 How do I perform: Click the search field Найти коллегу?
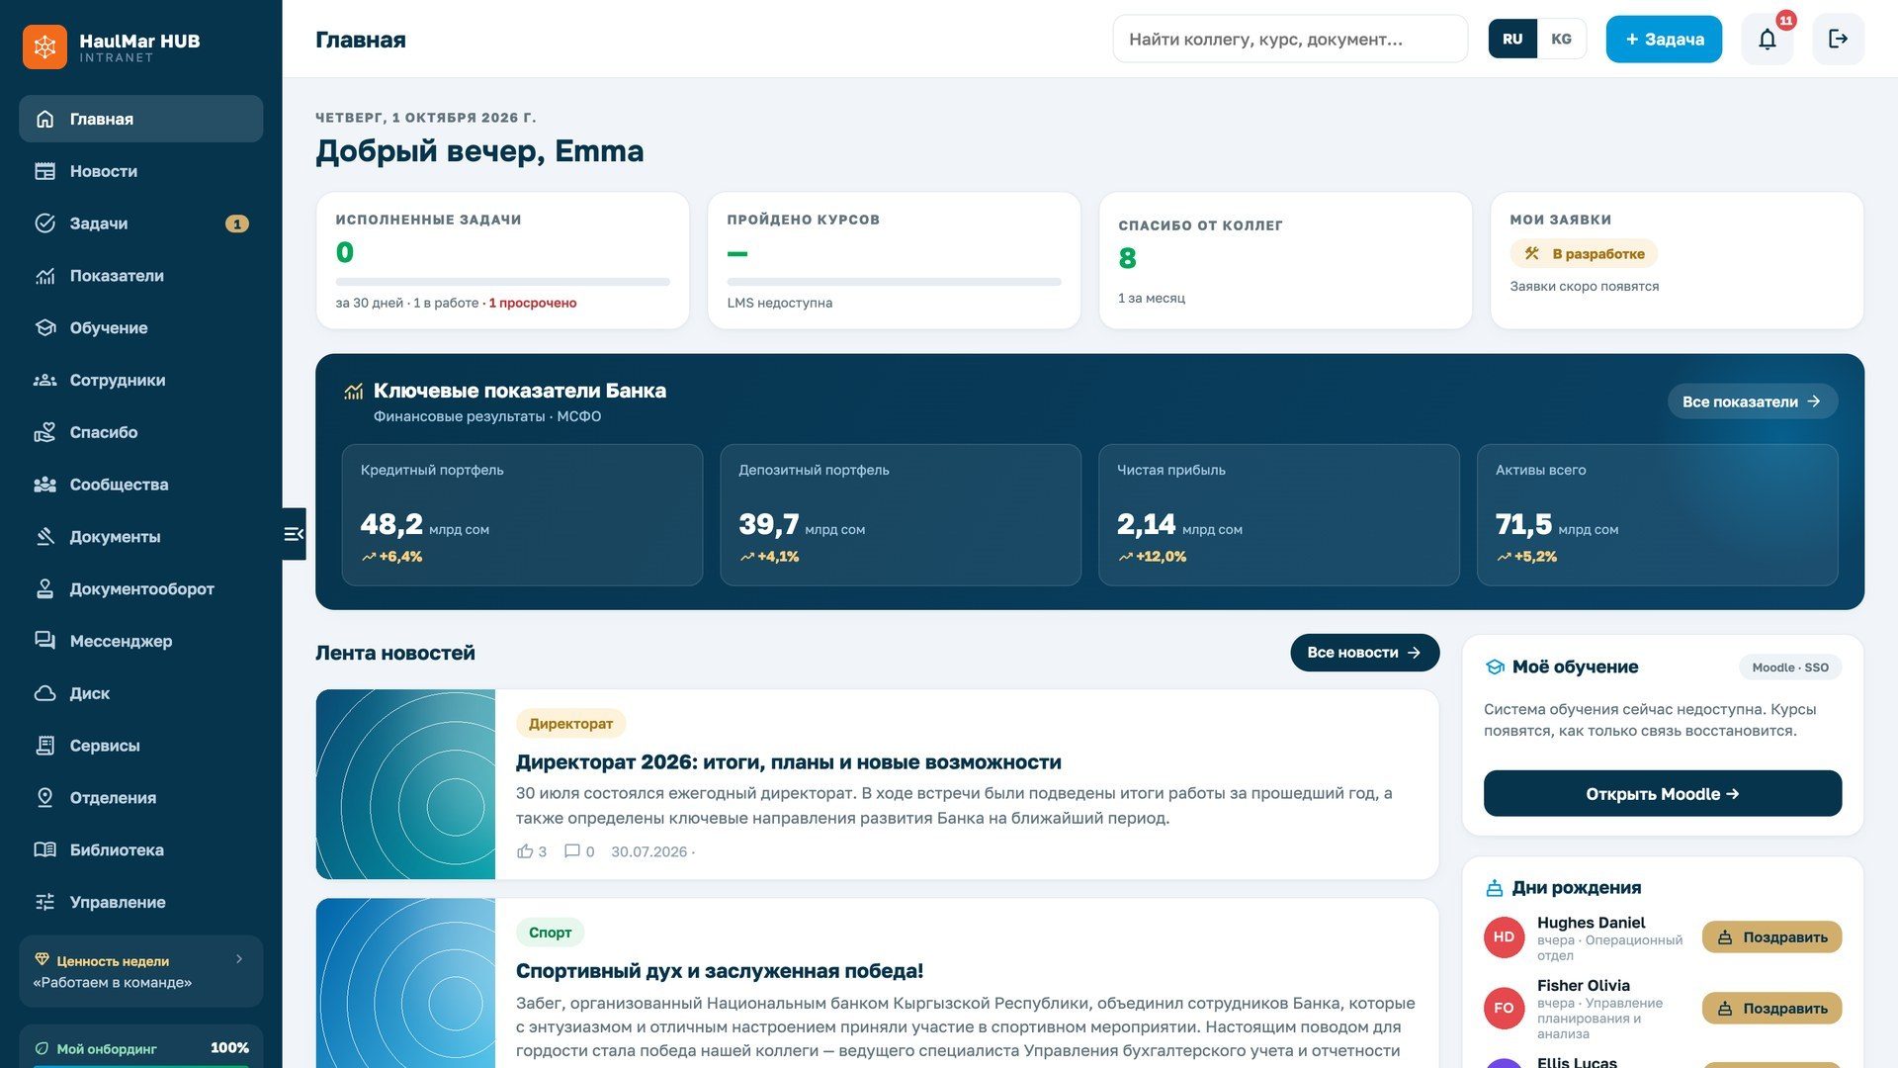pos(1290,40)
